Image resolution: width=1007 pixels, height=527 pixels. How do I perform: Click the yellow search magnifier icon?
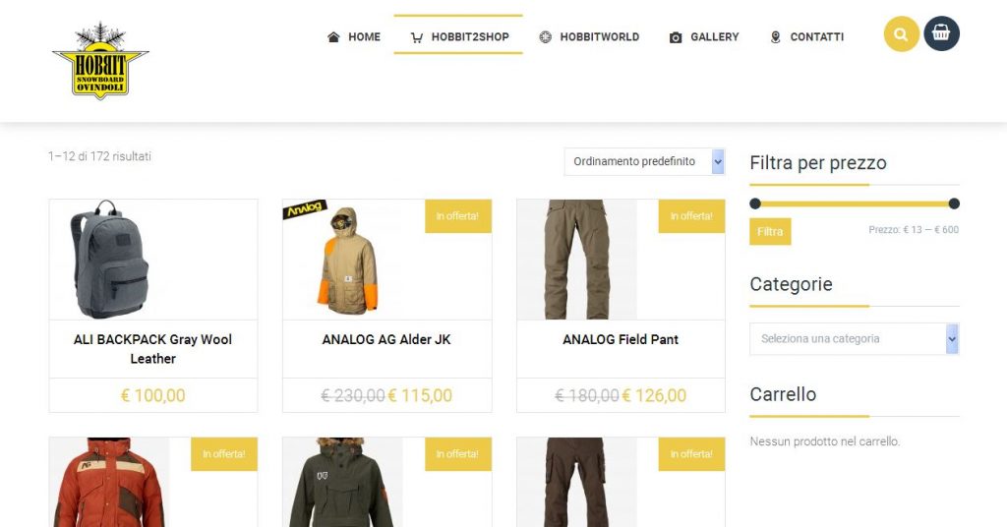[901, 34]
